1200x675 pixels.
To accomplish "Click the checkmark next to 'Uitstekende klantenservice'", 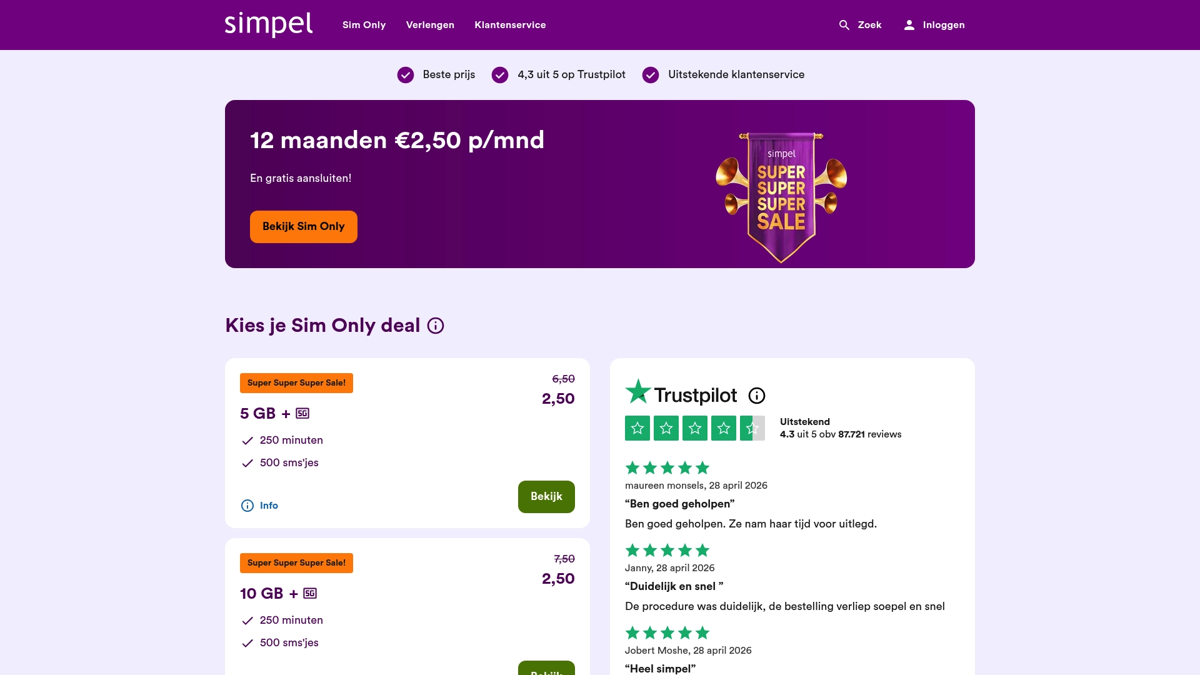I will click(651, 74).
